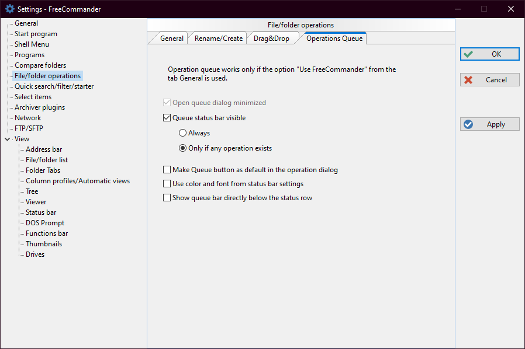Click the Settings gear icon in title bar
Screen dimensions: 525x349
9,9
